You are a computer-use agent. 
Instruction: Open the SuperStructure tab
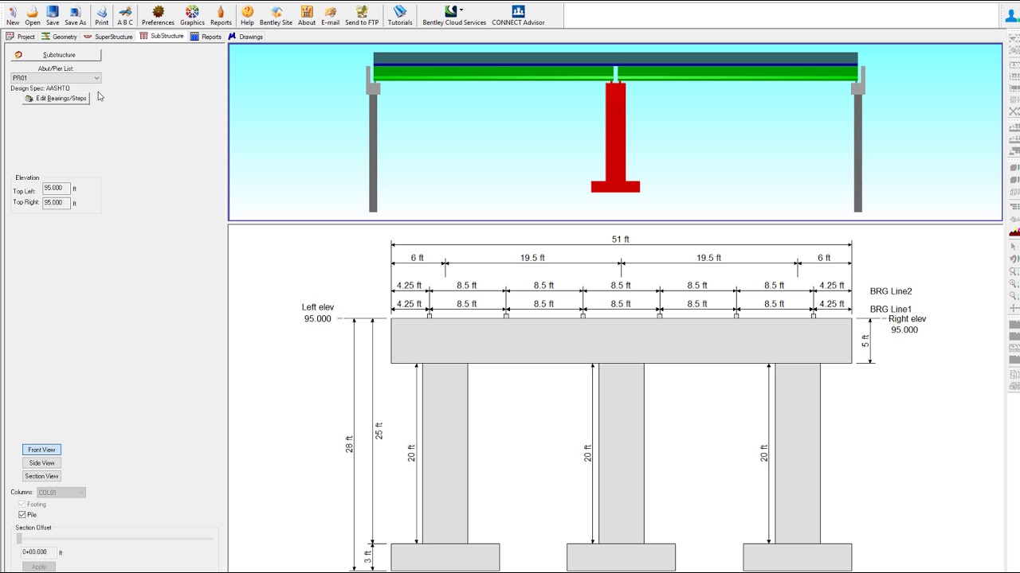(108, 37)
